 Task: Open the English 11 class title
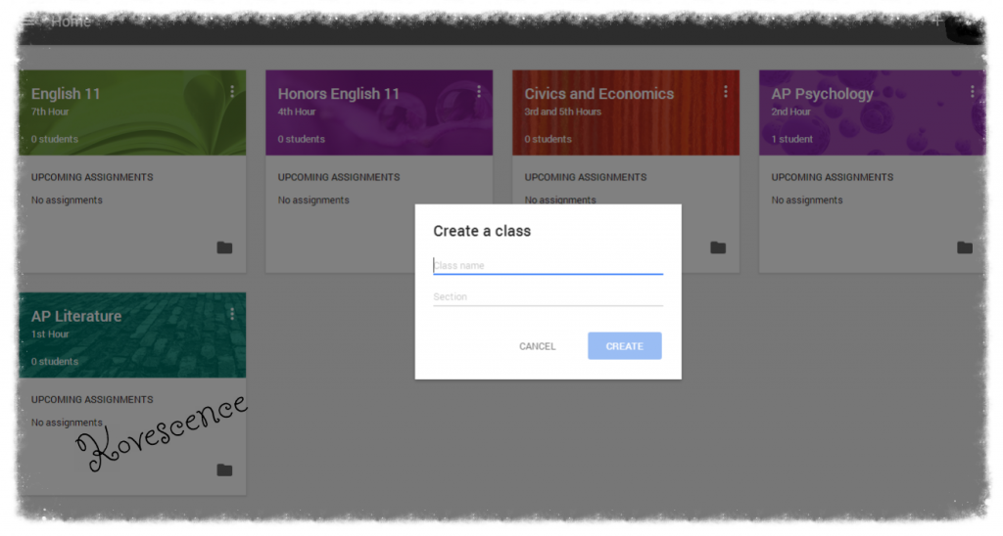[66, 94]
